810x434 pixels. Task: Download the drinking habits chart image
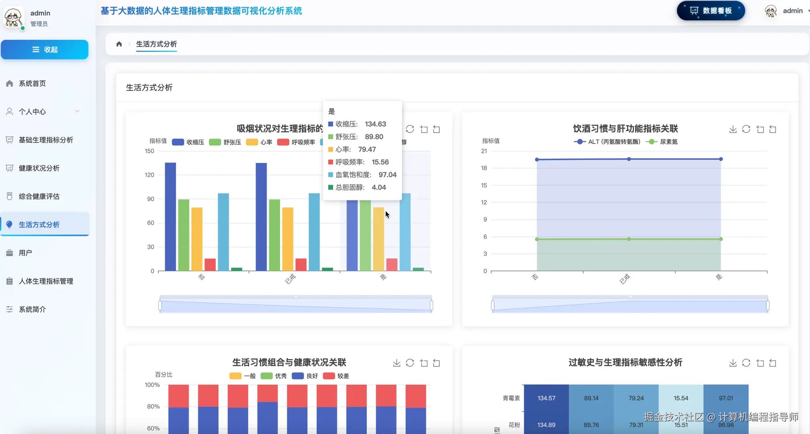tap(733, 129)
